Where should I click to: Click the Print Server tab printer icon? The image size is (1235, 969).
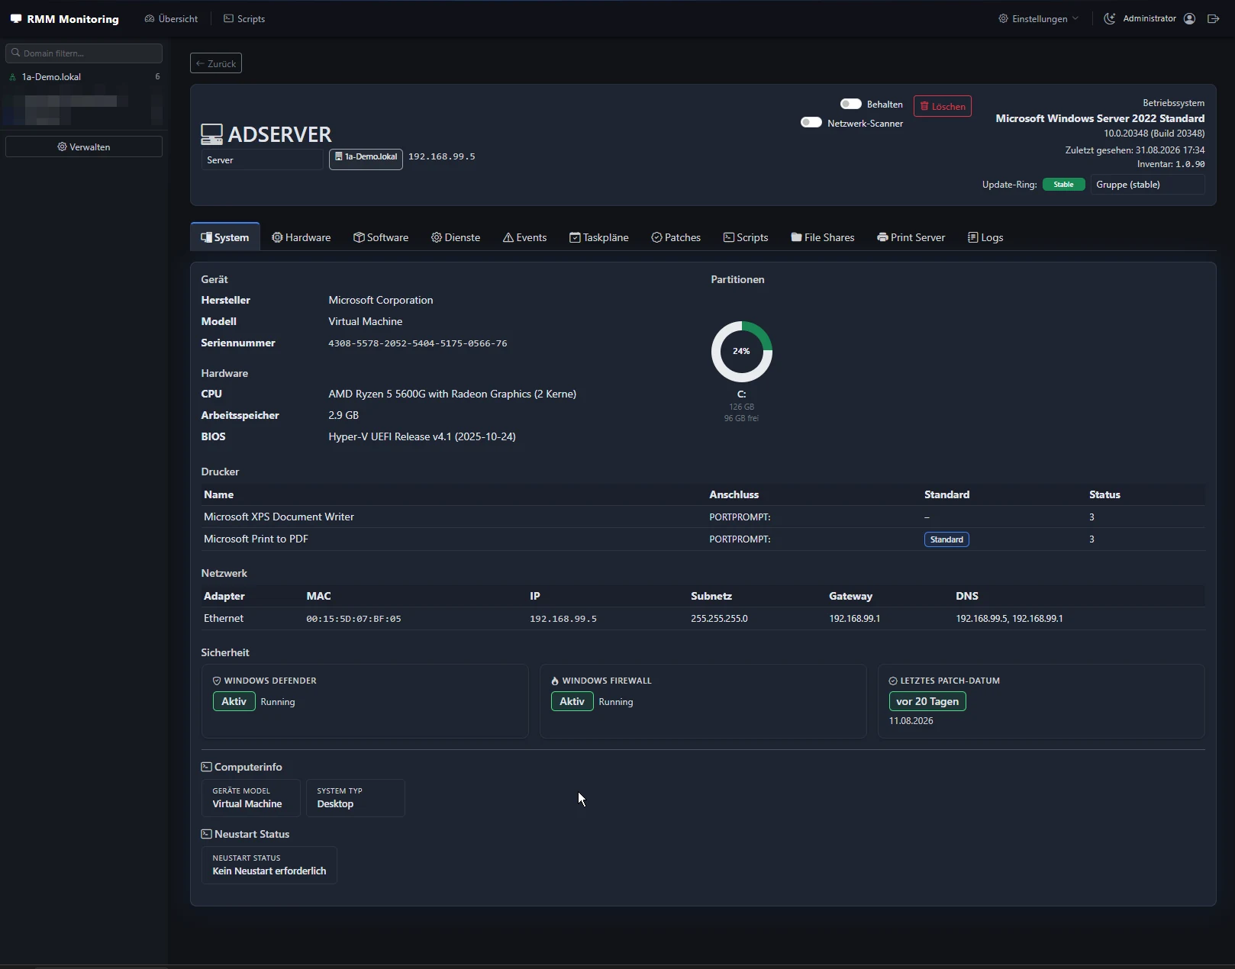[x=882, y=237]
